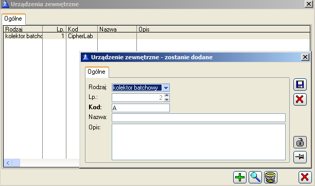
Task: Close the 'Urządzenie zewnętrzne - zostanie dodane' dialog
Action: tap(305, 57)
